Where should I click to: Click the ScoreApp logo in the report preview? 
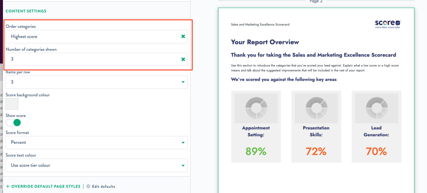(388, 24)
